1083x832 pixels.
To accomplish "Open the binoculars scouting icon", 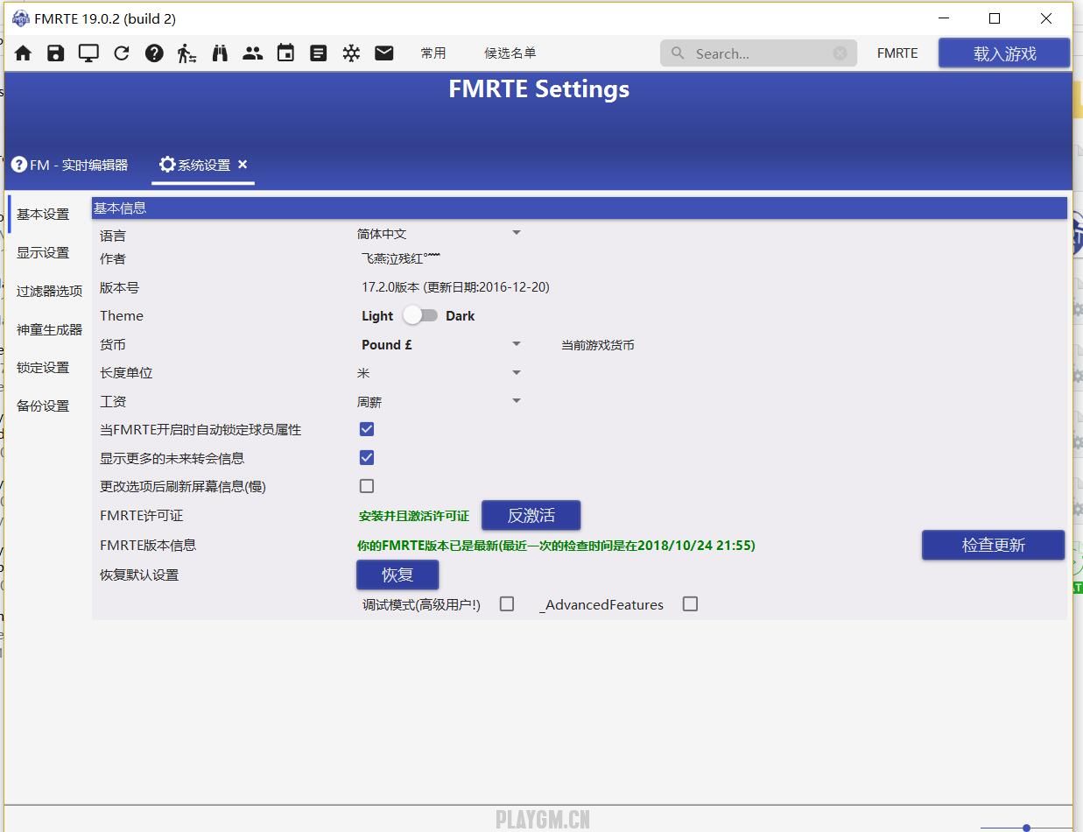I will (x=220, y=53).
